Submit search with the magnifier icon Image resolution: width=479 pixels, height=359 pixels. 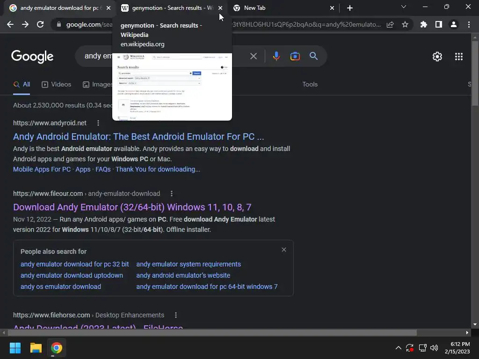point(314,56)
